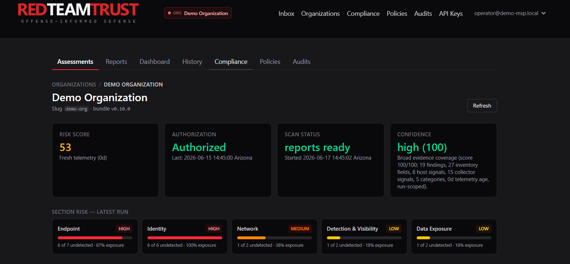Click the Risk Score card showing 53
This screenshot has width=570, height=264.
106,160
